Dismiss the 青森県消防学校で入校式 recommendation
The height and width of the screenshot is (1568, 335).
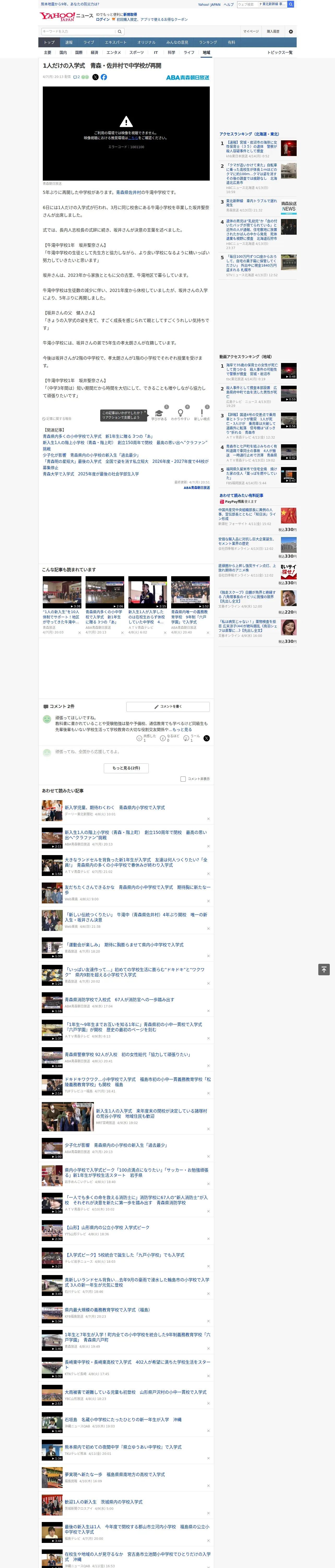[x=208, y=1011]
